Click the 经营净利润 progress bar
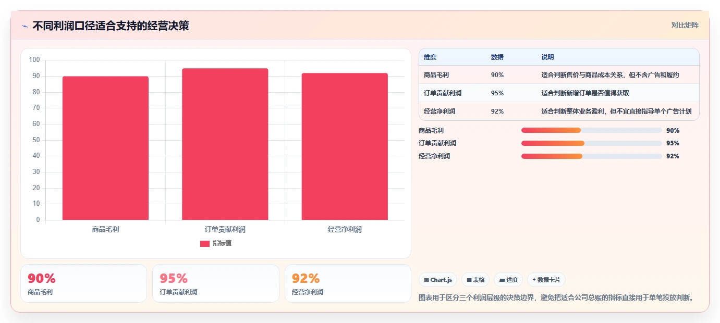 pyautogui.click(x=591, y=156)
